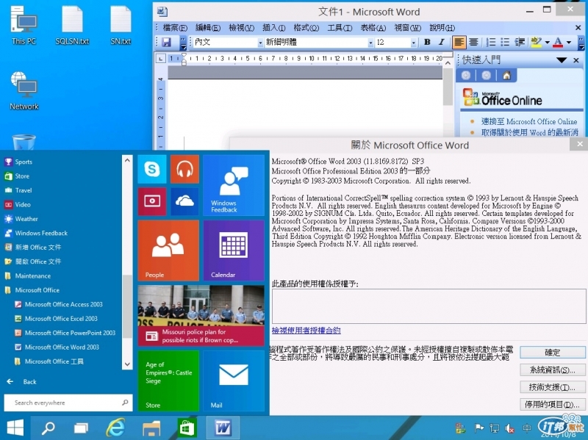Click the task pane Home icon
Image resolution: width=588 pixels, height=440 pixels.
tap(506, 76)
